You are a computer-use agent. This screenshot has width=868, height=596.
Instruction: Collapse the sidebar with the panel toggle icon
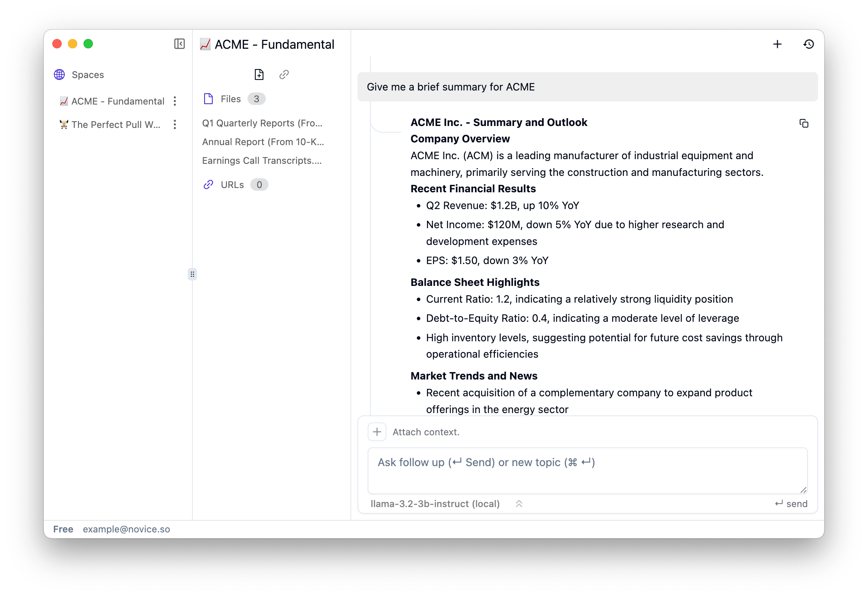pos(179,44)
